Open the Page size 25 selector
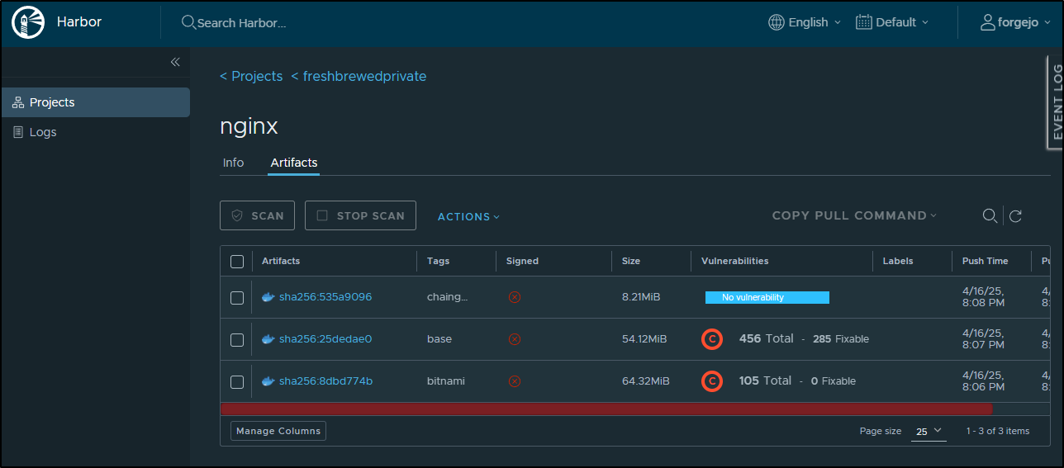 [x=929, y=431]
